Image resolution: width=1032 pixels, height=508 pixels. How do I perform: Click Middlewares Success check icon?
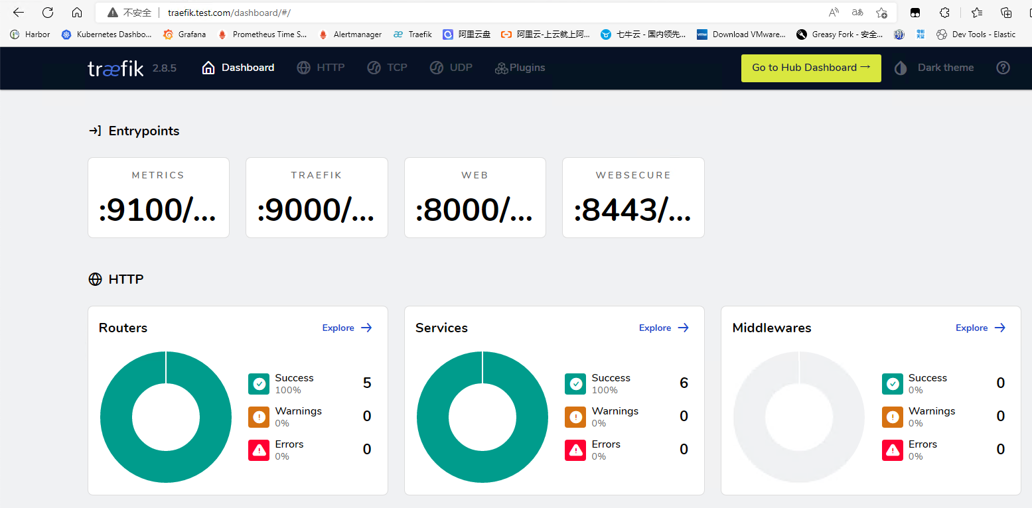pyautogui.click(x=893, y=383)
